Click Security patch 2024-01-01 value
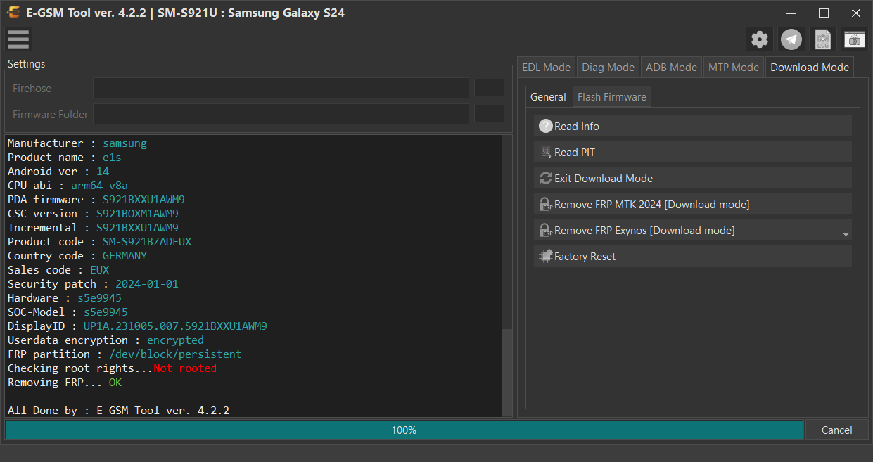Screen dimensions: 873x462 [x=147, y=284]
